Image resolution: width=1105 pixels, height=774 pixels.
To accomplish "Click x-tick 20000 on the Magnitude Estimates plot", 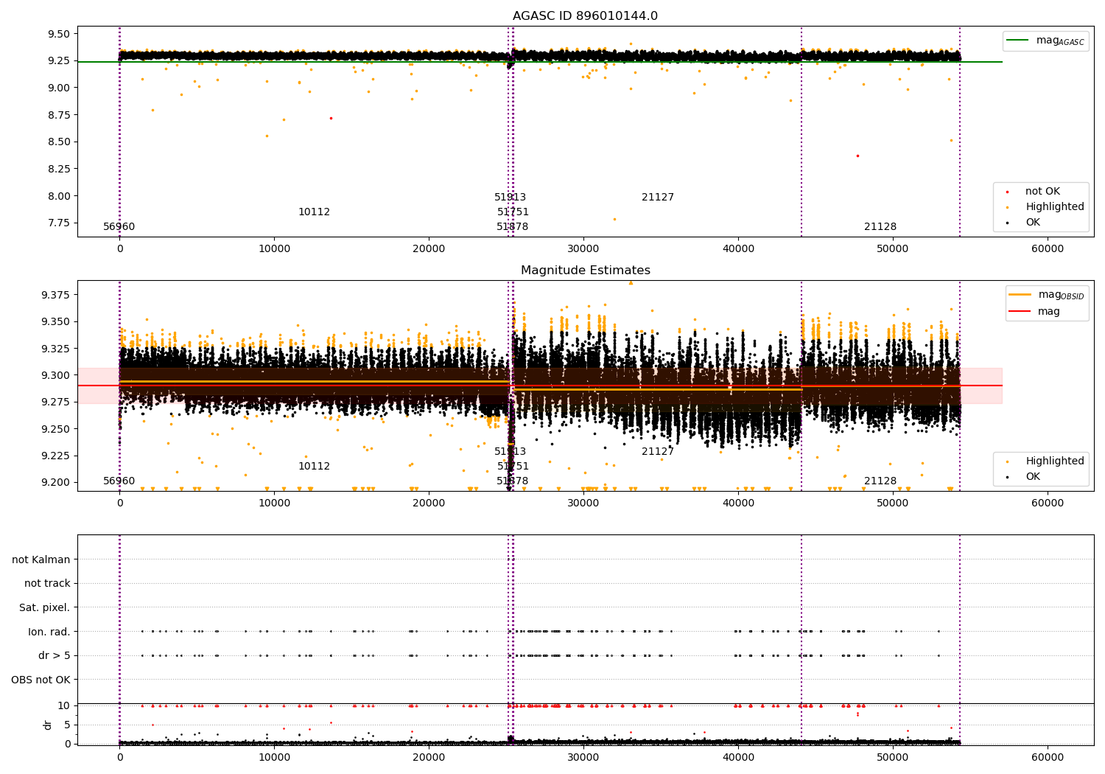I will [429, 503].
